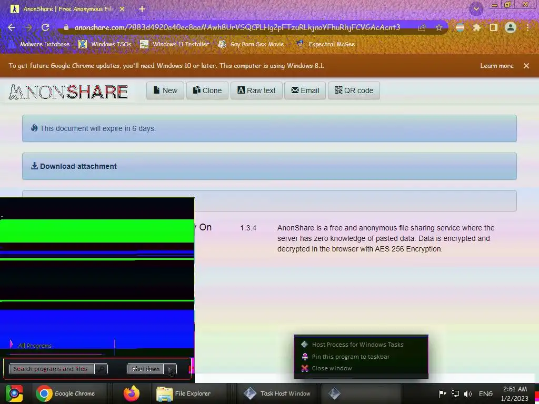Image resolution: width=539 pixels, height=404 pixels.
Task: Open the Windows 11 Installer bookmark
Action: click(175, 44)
